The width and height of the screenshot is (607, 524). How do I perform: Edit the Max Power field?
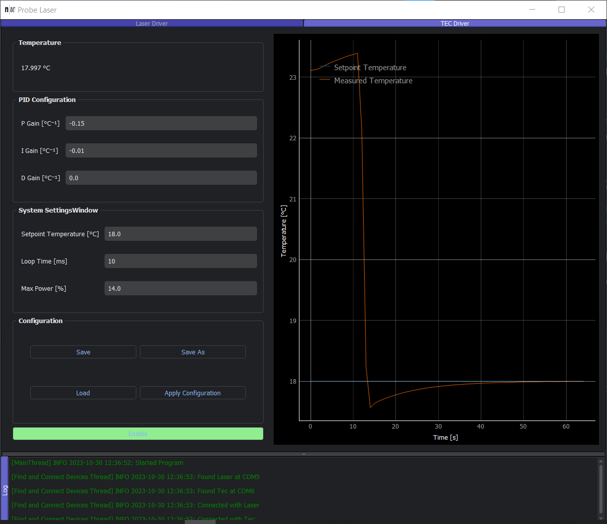pyautogui.click(x=180, y=288)
